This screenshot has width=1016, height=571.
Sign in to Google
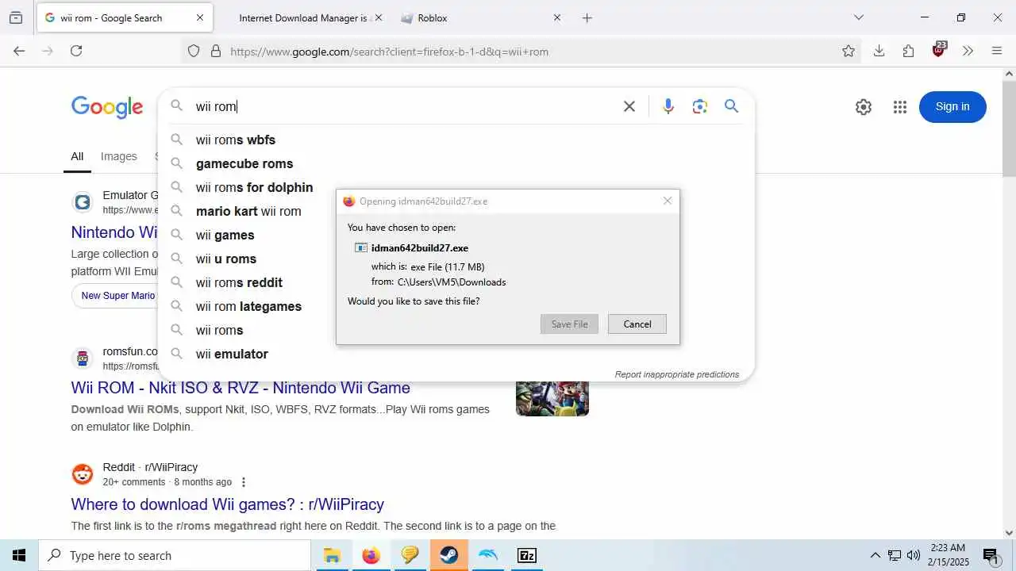[952, 107]
